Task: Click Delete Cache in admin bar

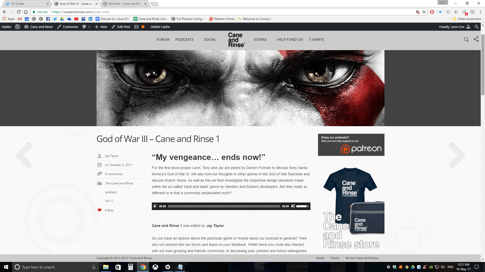Action: click(160, 27)
